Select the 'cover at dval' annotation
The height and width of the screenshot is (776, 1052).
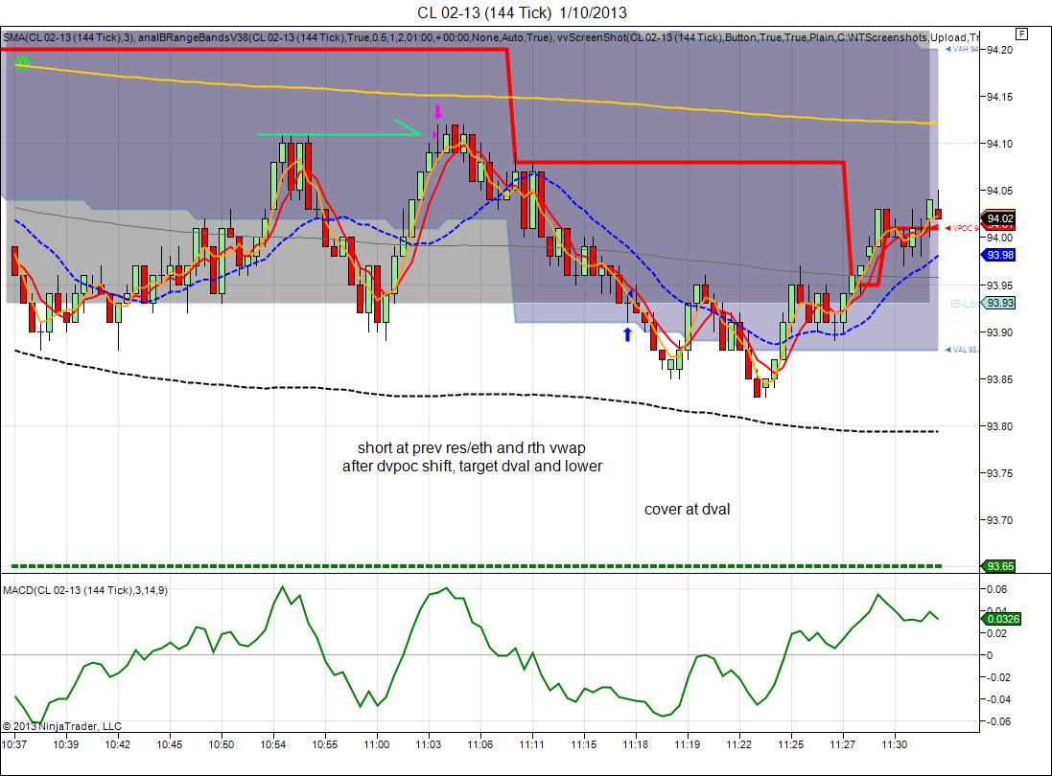point(687,510)
